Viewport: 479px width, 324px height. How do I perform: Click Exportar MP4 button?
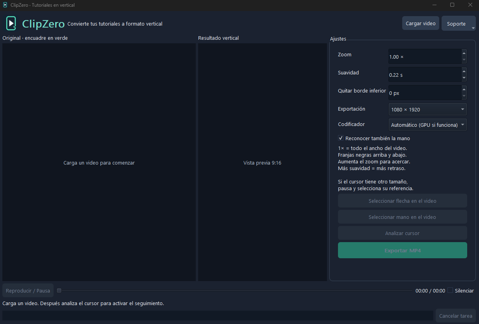click(x=403, y=250)
